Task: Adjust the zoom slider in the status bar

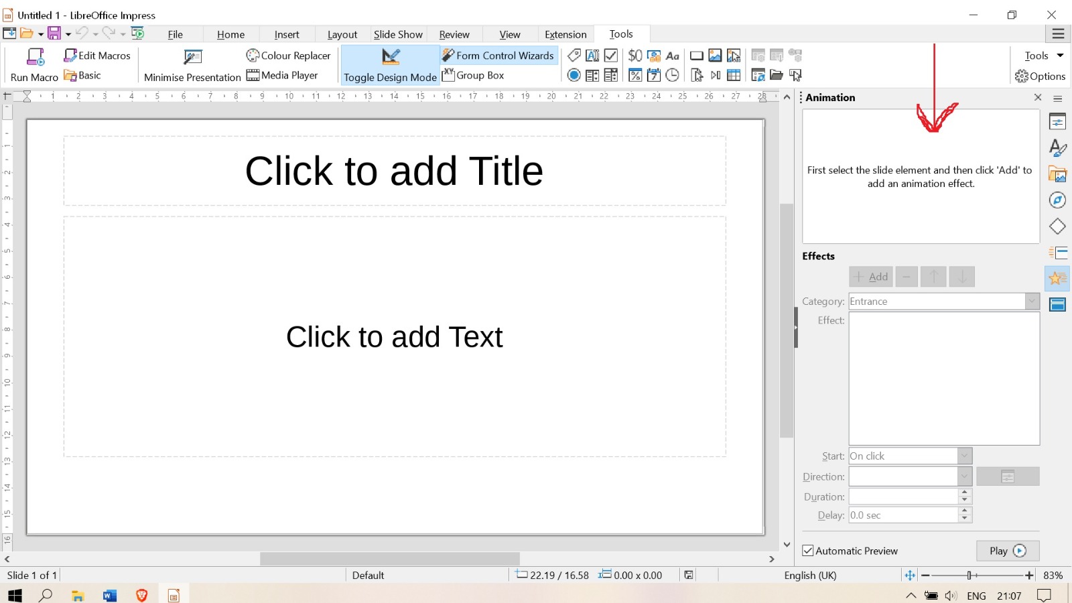Action: pyautogui.click(x=971, y=575)
